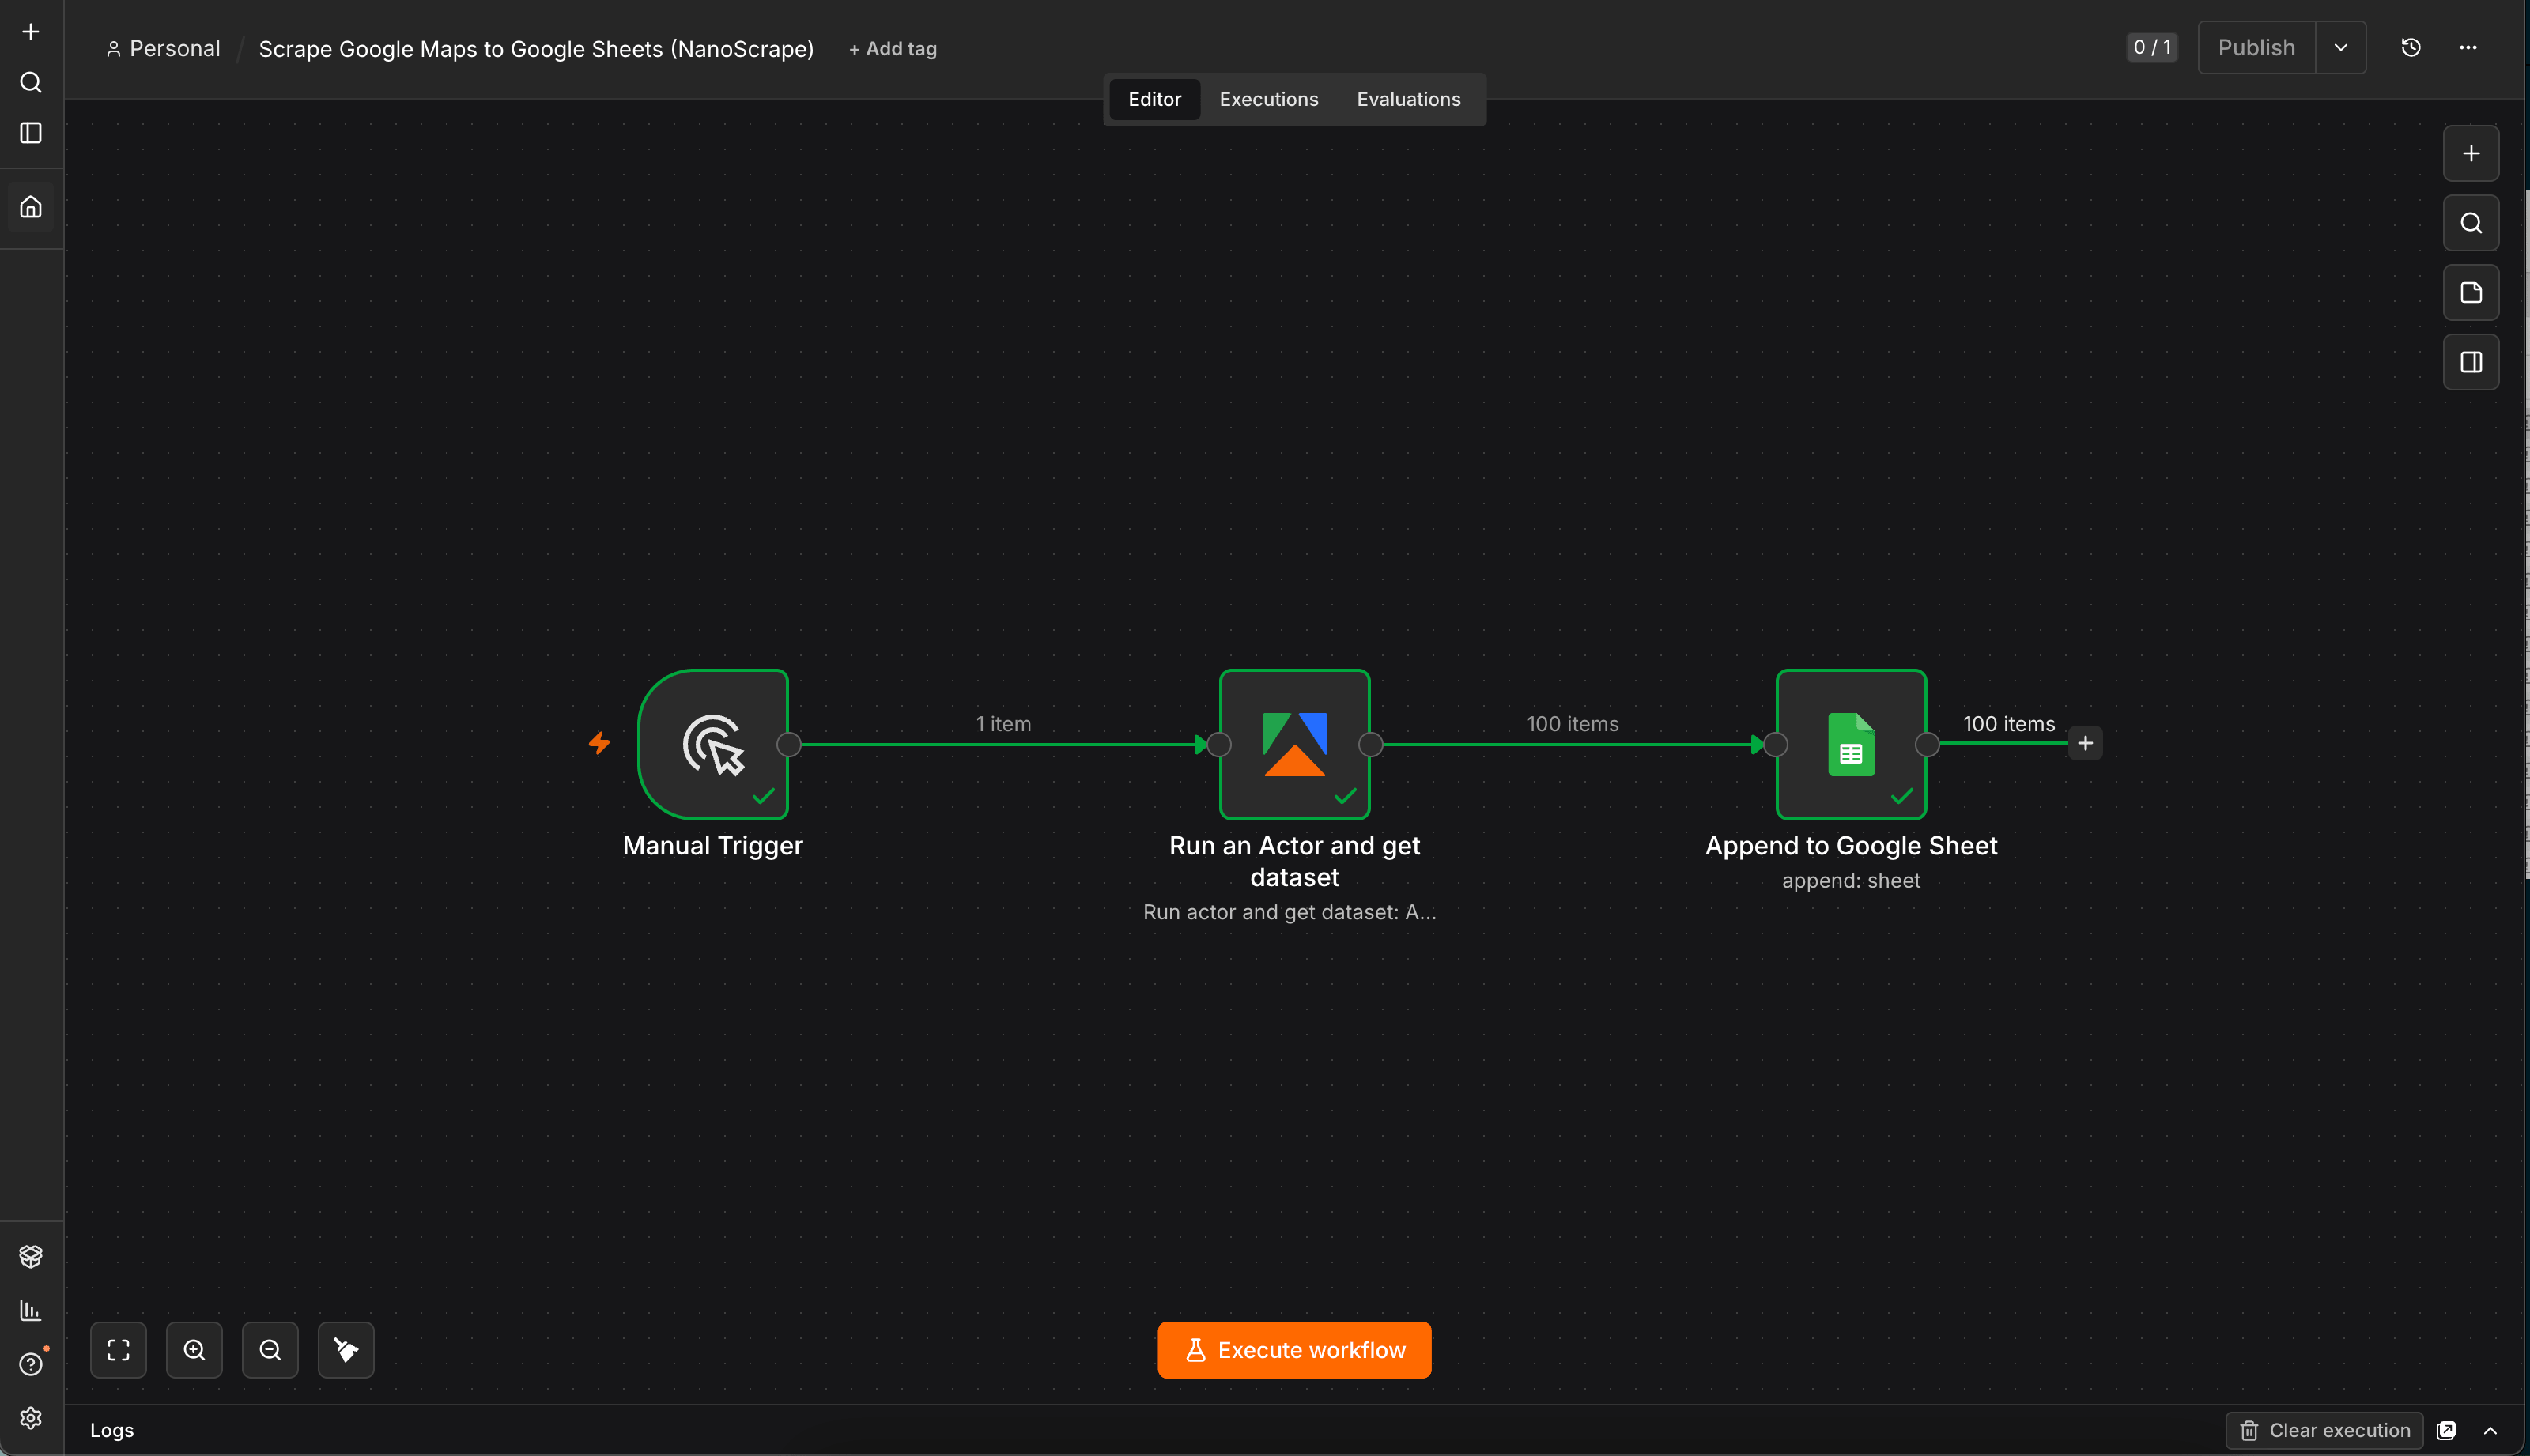Tidy up workflow with broom icon
This screenshot has height=1456, width=2530.
click(346, 1350)
